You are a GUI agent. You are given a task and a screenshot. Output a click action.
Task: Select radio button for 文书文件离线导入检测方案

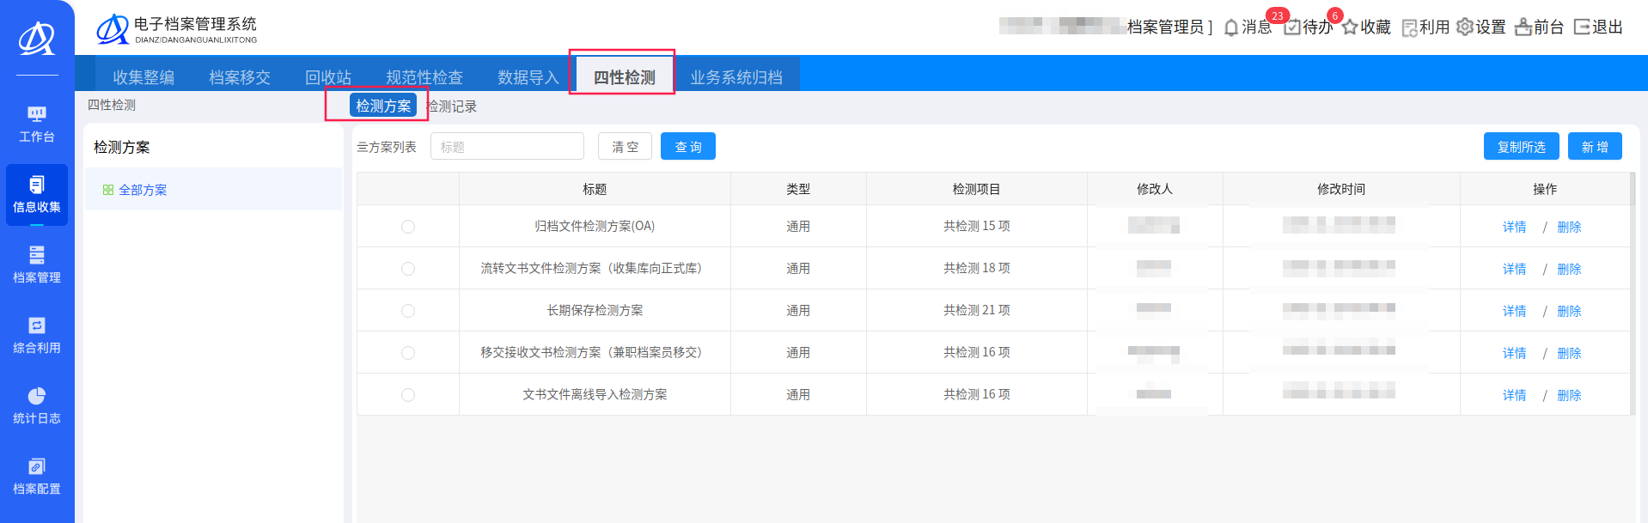[408, 395]
